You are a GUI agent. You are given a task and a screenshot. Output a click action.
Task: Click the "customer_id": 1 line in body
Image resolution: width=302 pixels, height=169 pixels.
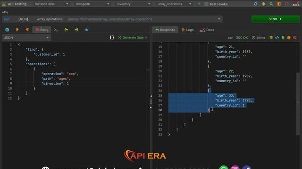49,54
